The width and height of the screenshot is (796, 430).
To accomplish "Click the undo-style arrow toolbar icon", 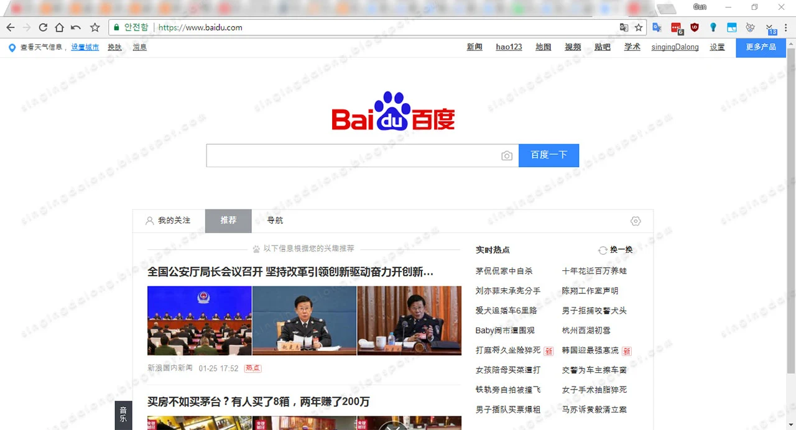I will tap(76, 27).
